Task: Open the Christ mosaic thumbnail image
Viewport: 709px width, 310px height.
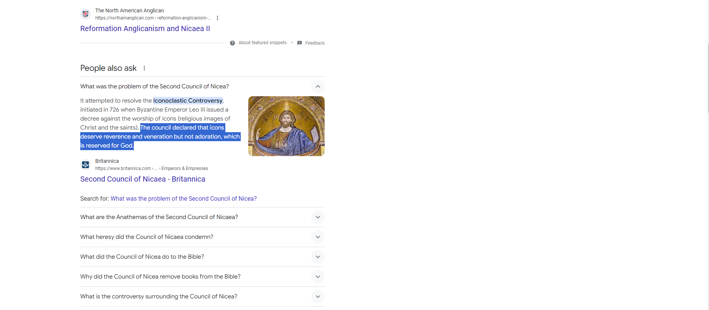Action: (x=286, y=126)
